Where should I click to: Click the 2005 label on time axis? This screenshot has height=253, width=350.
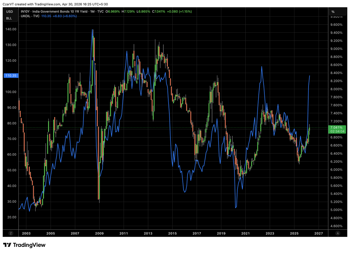point(50,233)
